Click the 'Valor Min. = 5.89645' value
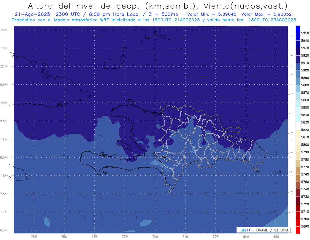 click(x=212, y=14)
